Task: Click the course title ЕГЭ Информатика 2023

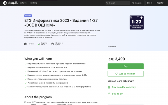Action: [61, 23]
